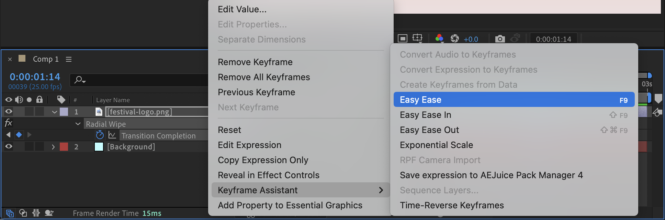This screenshot has height=220, width=665.
Task: Open the color channel selector icon
Action: click(439, 38)
